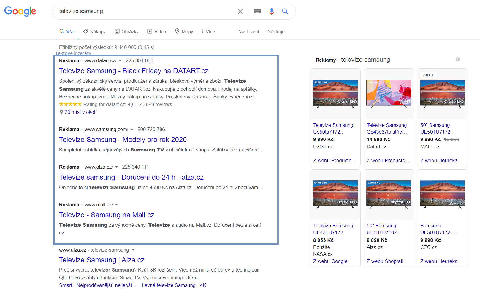Switch to the Nákupy tab
The image size is (480, 297).
[94, 32]
